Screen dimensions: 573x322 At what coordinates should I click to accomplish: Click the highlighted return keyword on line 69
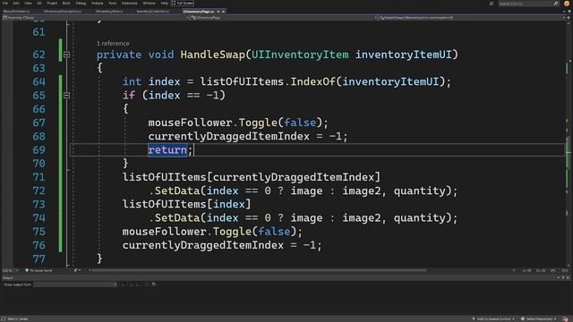click(x=167, y=149)
